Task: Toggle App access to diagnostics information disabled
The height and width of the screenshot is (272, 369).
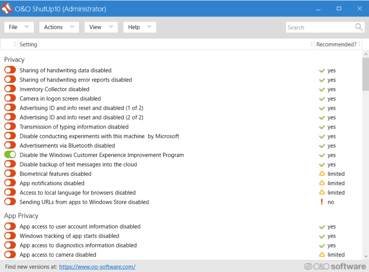Action: 10,245
